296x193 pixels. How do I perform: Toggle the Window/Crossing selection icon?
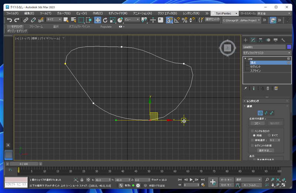88,20
